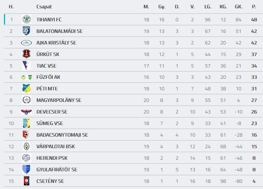The height and width of the screenshot is (189, 263).
Task: Select the Badacsonytomaji SE team name
Action: 62,135
